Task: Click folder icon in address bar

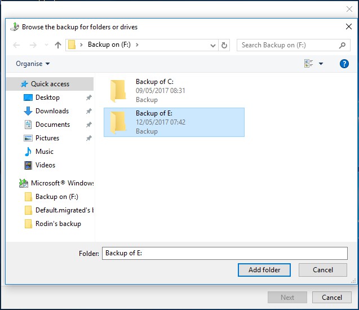Action: [72, 45]
